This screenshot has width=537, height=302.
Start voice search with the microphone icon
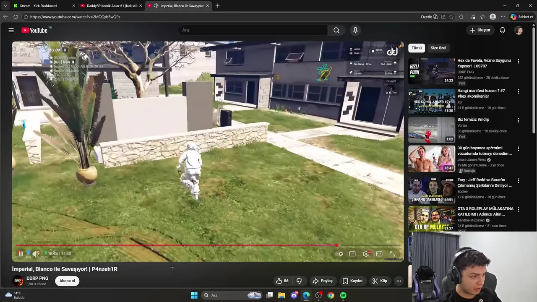355,30
